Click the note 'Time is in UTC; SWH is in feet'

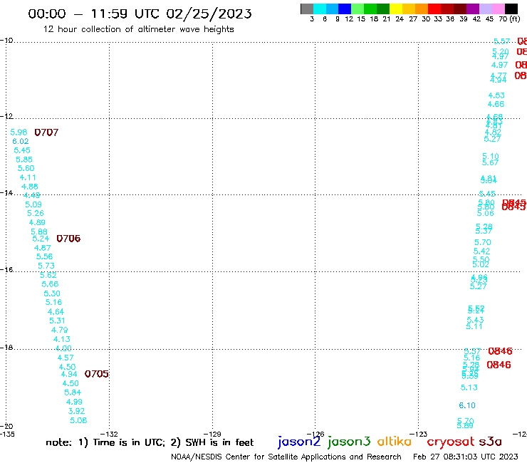pos(150,442)
